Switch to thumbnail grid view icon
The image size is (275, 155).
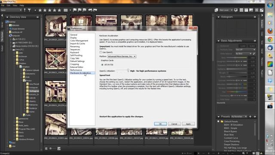click(x=241, y=10)
